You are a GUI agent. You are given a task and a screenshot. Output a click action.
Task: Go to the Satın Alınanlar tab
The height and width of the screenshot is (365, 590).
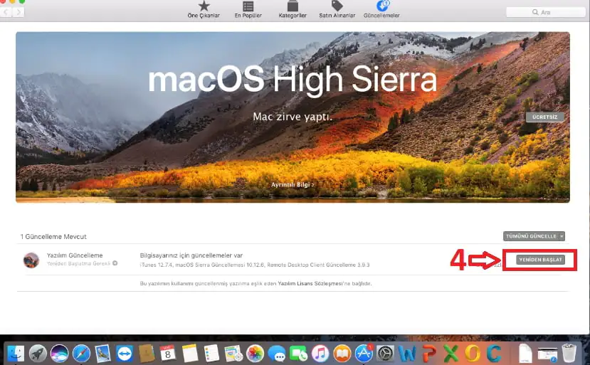[337, 10]
